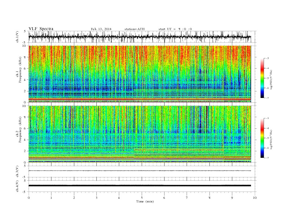Click time axis tick label "5"
Screen dimensions: 287x222
(x=142, y=198)
